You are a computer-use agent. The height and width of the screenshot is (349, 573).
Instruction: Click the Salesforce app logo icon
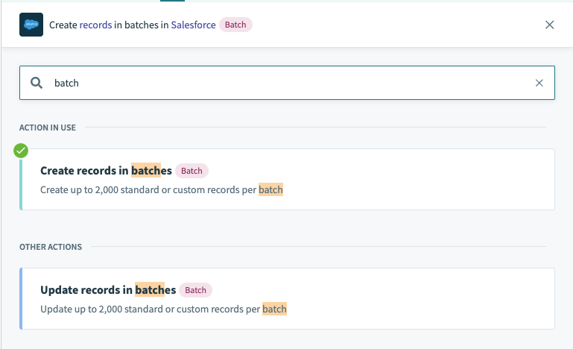[31, 25]
